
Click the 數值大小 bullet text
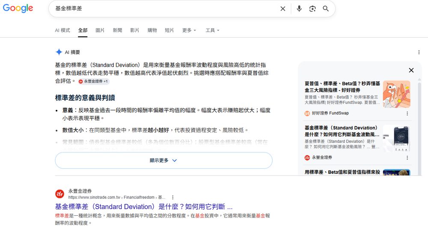pyautogui.click(x=155, y=130)
